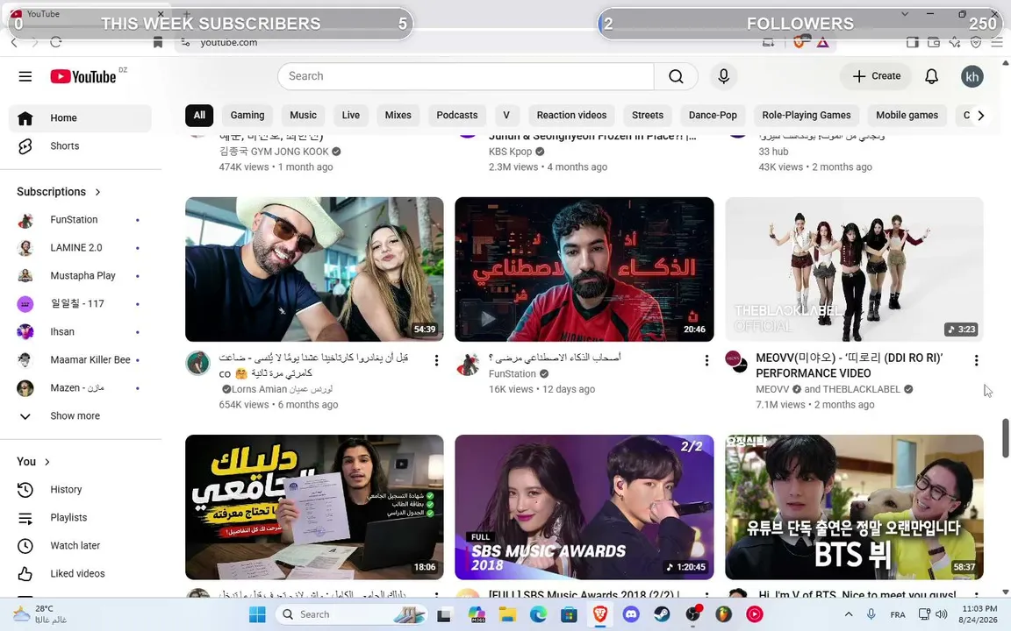Open Shorts in sidebar
Screen dimensions: 1011x631
pos(80,146)
